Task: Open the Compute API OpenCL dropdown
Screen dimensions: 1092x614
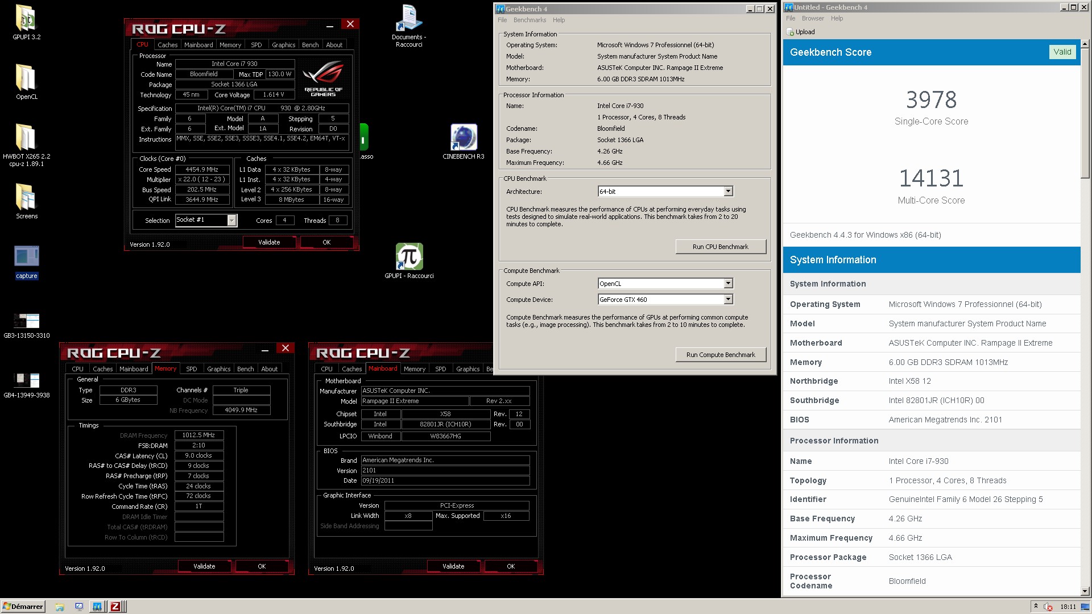Action: tap(728, 284)
